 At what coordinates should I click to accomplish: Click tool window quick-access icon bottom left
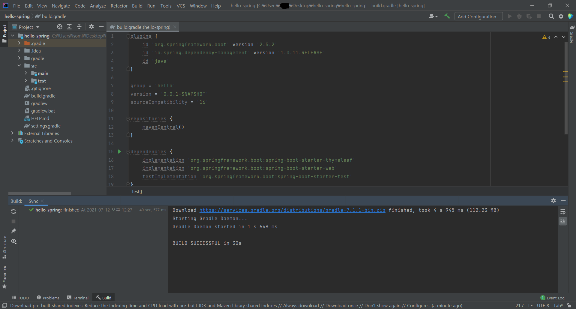(4, 305)
